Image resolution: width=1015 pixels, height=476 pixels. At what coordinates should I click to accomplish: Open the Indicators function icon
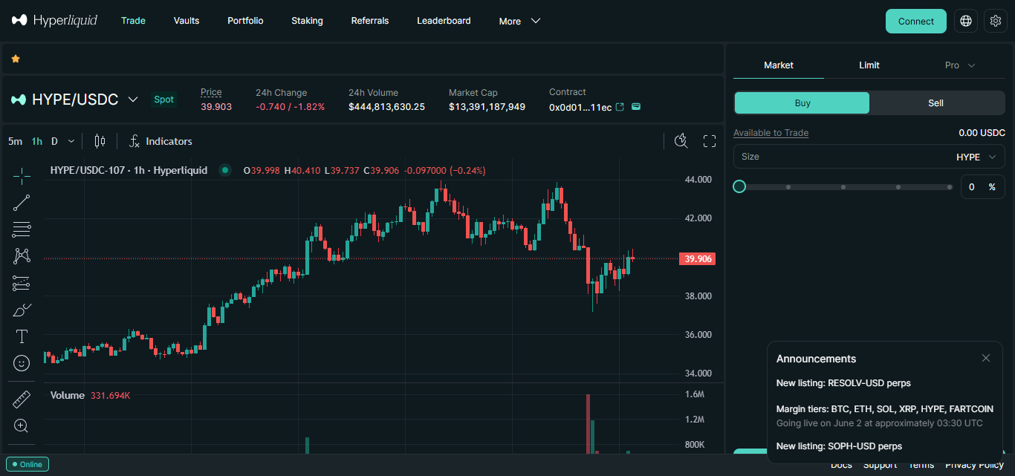tap(134, 141)
